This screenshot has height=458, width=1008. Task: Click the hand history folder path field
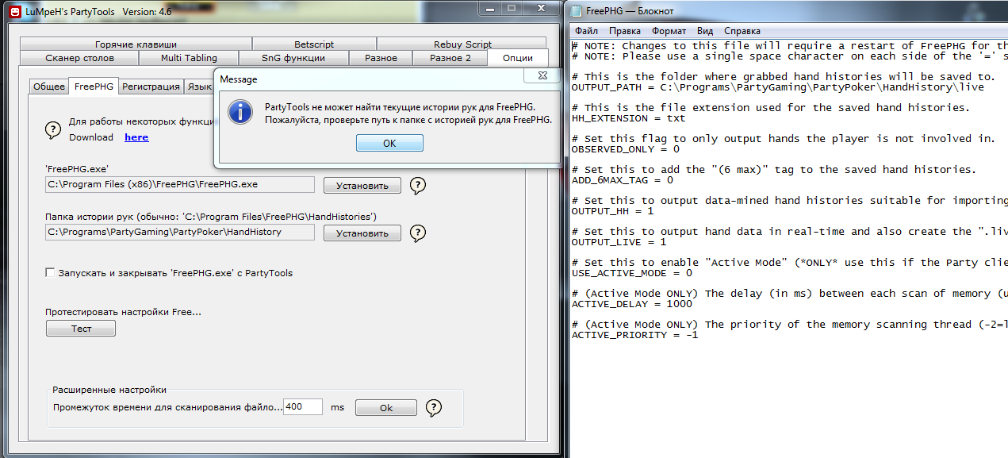coord(180,232)
